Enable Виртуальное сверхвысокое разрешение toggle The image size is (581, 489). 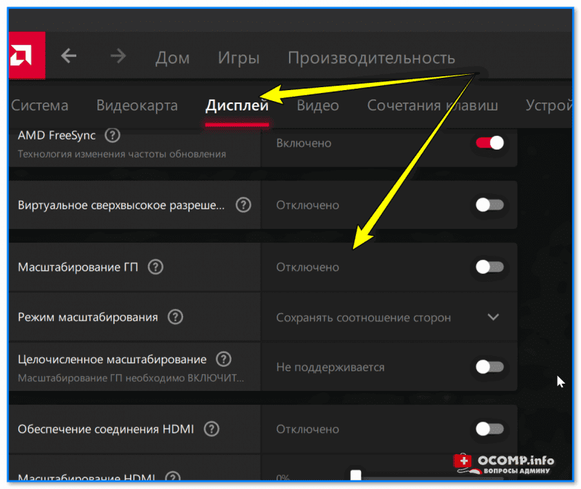point(489,205)
